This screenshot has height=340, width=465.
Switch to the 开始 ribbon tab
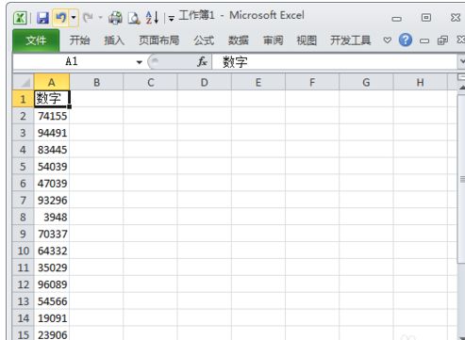pyautogui.click(x=79, y=40)
